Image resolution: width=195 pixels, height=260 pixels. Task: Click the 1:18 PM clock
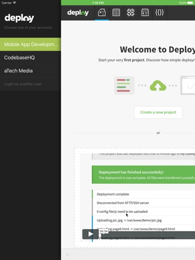pos(98,3)
